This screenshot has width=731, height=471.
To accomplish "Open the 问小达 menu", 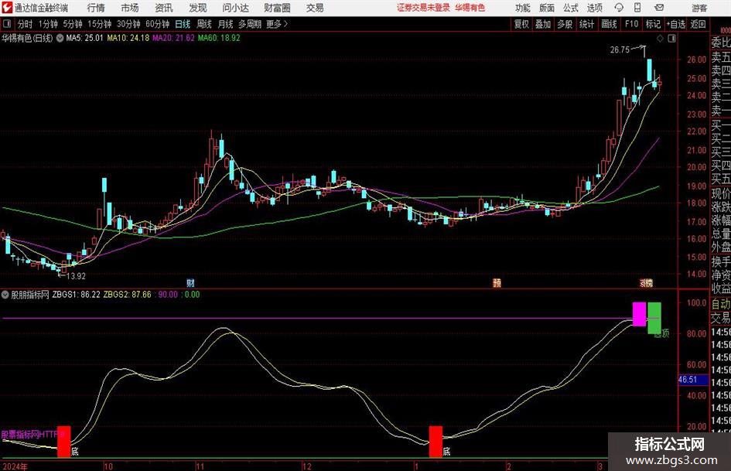I will [x=235, y=8].
